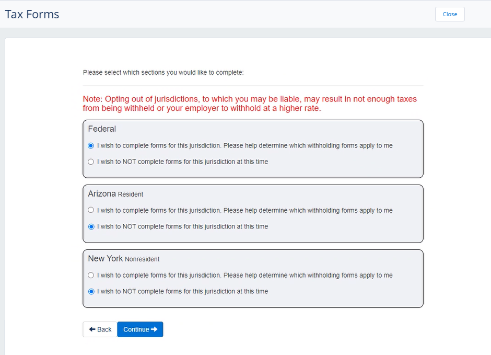Select Arizona 'NOT complete forms' radio button

[91, 227]
